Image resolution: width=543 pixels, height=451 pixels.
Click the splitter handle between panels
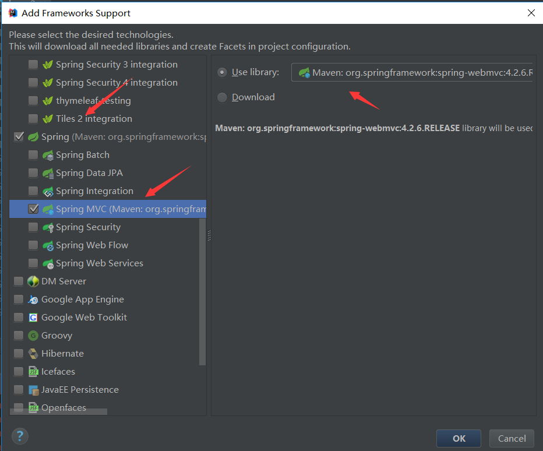pos(209,235)
